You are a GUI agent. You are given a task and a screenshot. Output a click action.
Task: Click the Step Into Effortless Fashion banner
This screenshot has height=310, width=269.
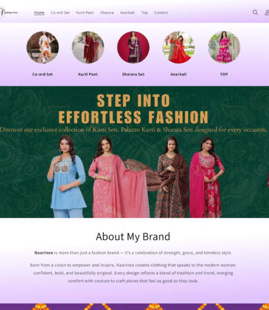click(134, 152)
